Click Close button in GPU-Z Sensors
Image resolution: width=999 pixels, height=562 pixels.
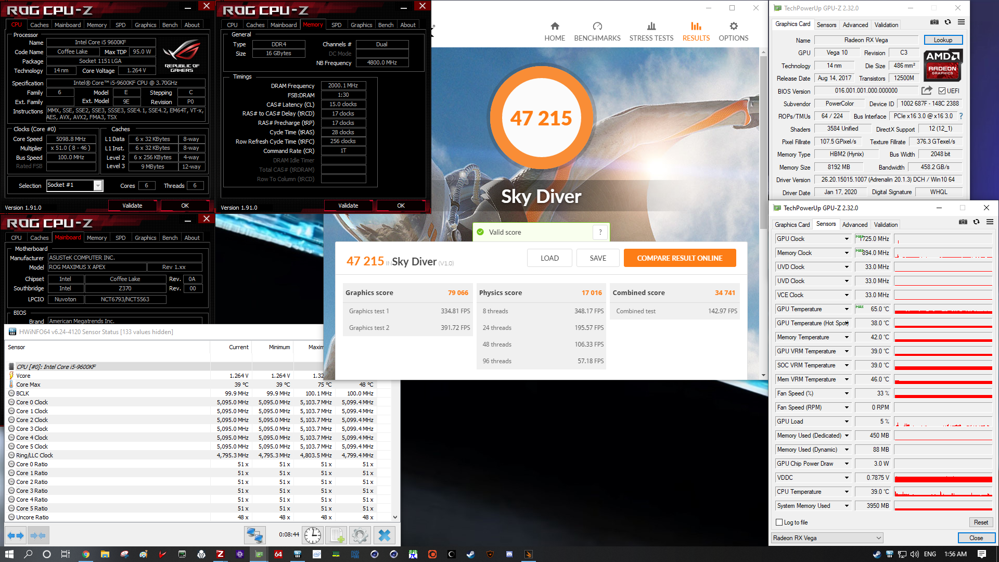tap(976, 538)
